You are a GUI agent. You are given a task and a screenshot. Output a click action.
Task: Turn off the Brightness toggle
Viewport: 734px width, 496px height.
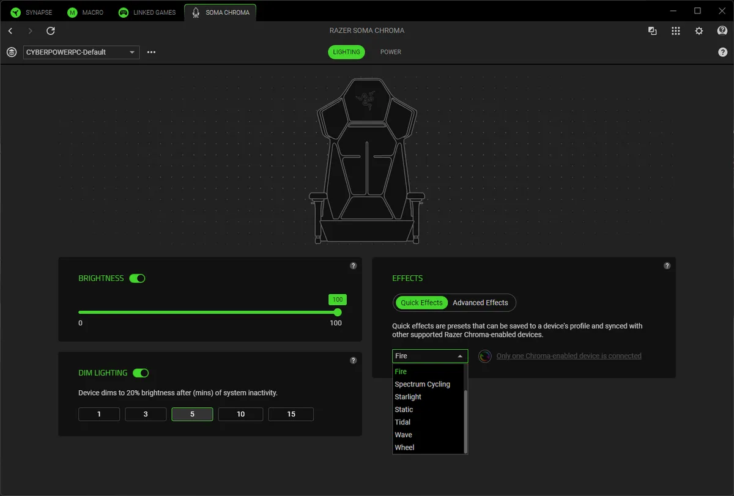(x=137, y=278)
